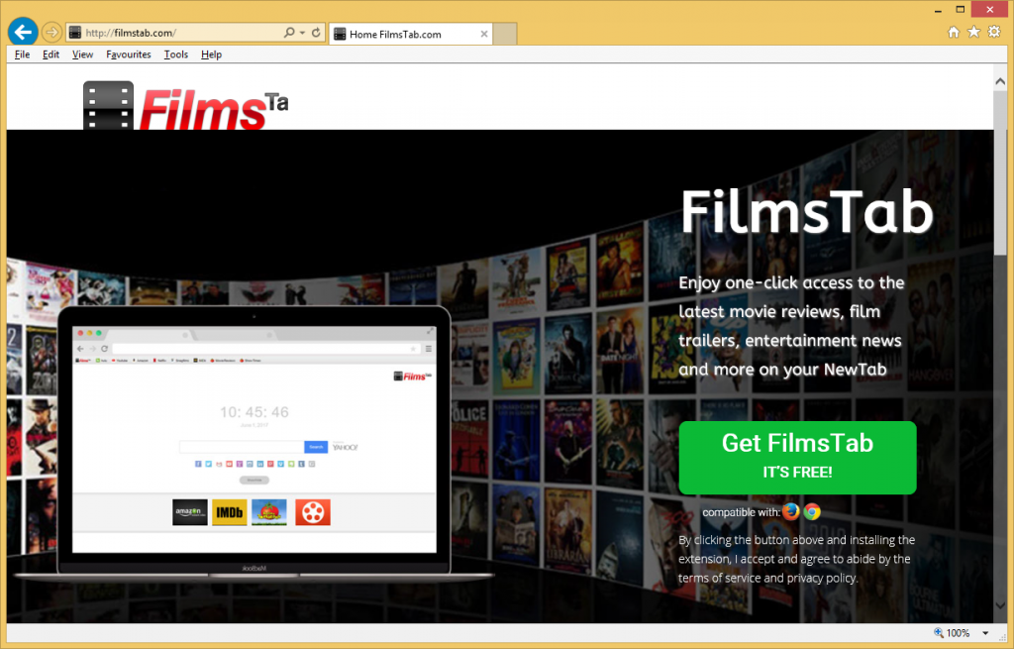This screenshot has height=649, width=1014.
Task: Click the Get FilmsTab IT'S FREE button
Action: (x=797, y=458)
